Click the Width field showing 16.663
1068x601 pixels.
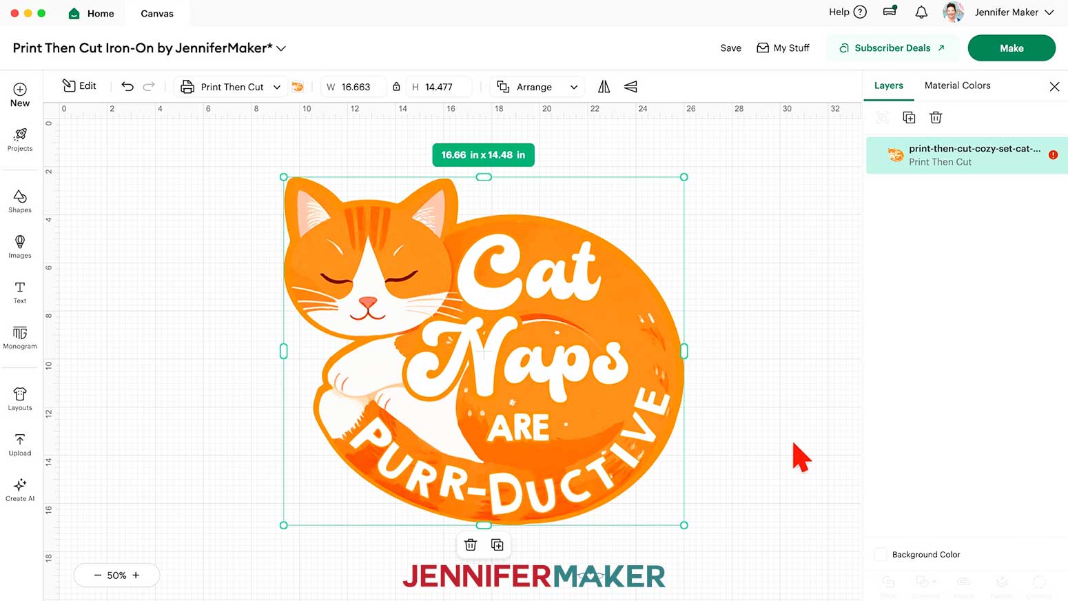pos(353,87)
